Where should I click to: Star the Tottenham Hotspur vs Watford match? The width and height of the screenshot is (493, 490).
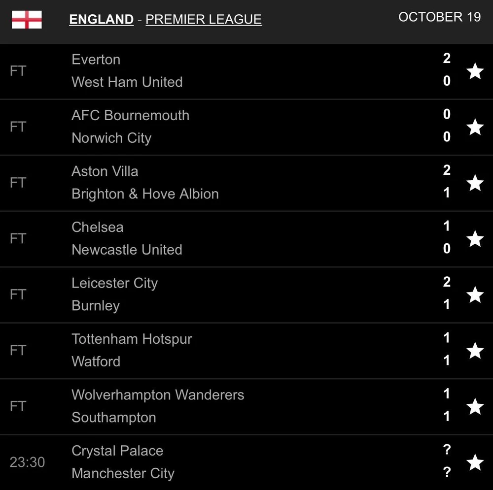click(x=475, y=351)
